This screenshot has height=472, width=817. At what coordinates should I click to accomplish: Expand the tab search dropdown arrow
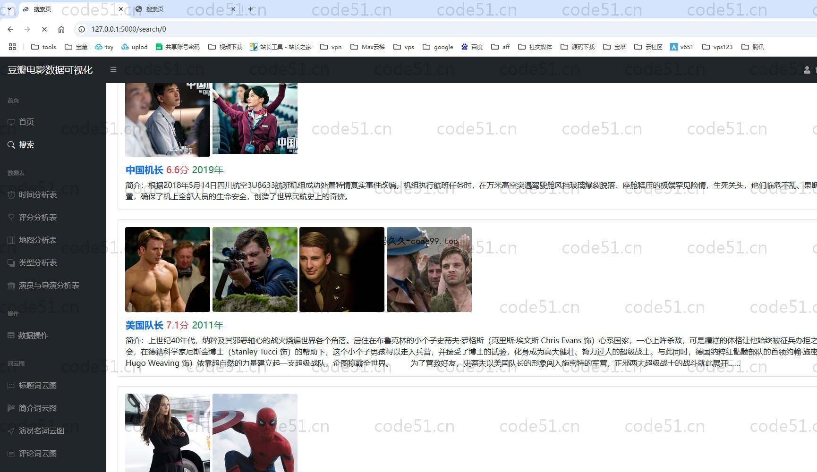click(9, 9)
